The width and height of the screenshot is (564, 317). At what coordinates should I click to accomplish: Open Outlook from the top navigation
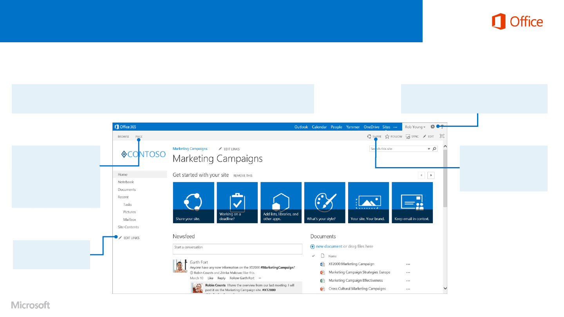click(301, 127)
